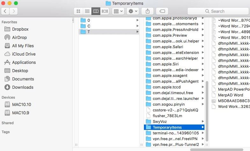Select the MerpAD PowerPoint file
Image resolution: width=250 pixels, height=151 pixels.
230,89
